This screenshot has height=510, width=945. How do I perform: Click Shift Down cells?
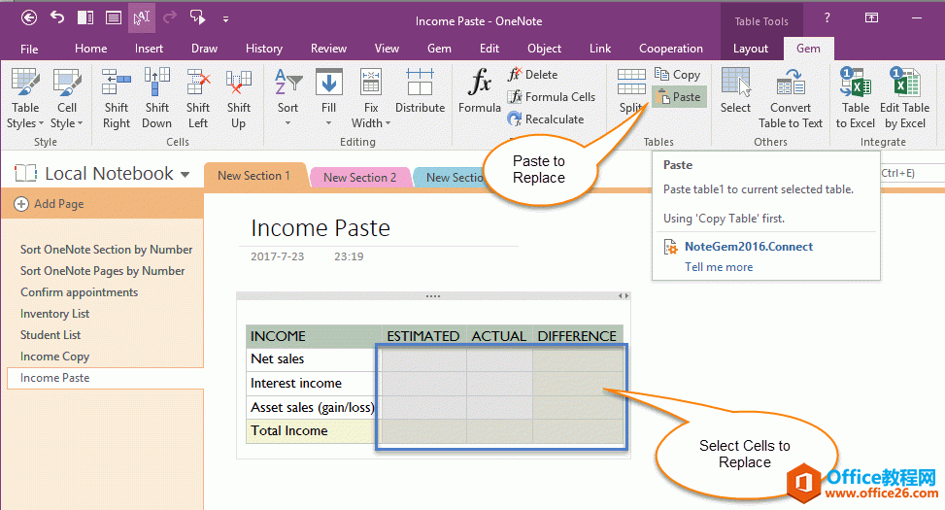156,98
